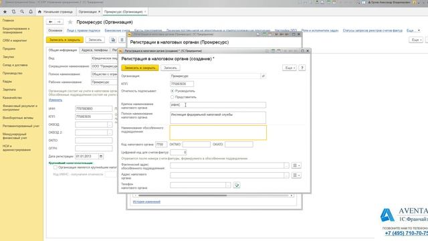Open Внеоборотные активы section
Image resolution: width=428 pixels, height=241 pixels.
(18, 118)
